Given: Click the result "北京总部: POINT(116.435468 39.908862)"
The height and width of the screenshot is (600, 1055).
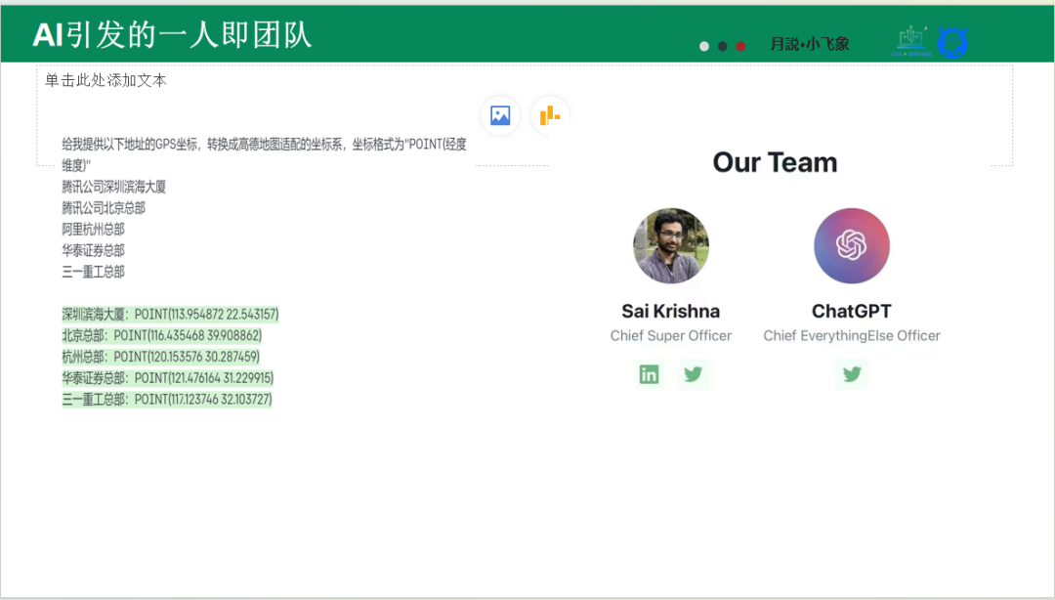Looking at the screenshot, I should pos(162,335).
